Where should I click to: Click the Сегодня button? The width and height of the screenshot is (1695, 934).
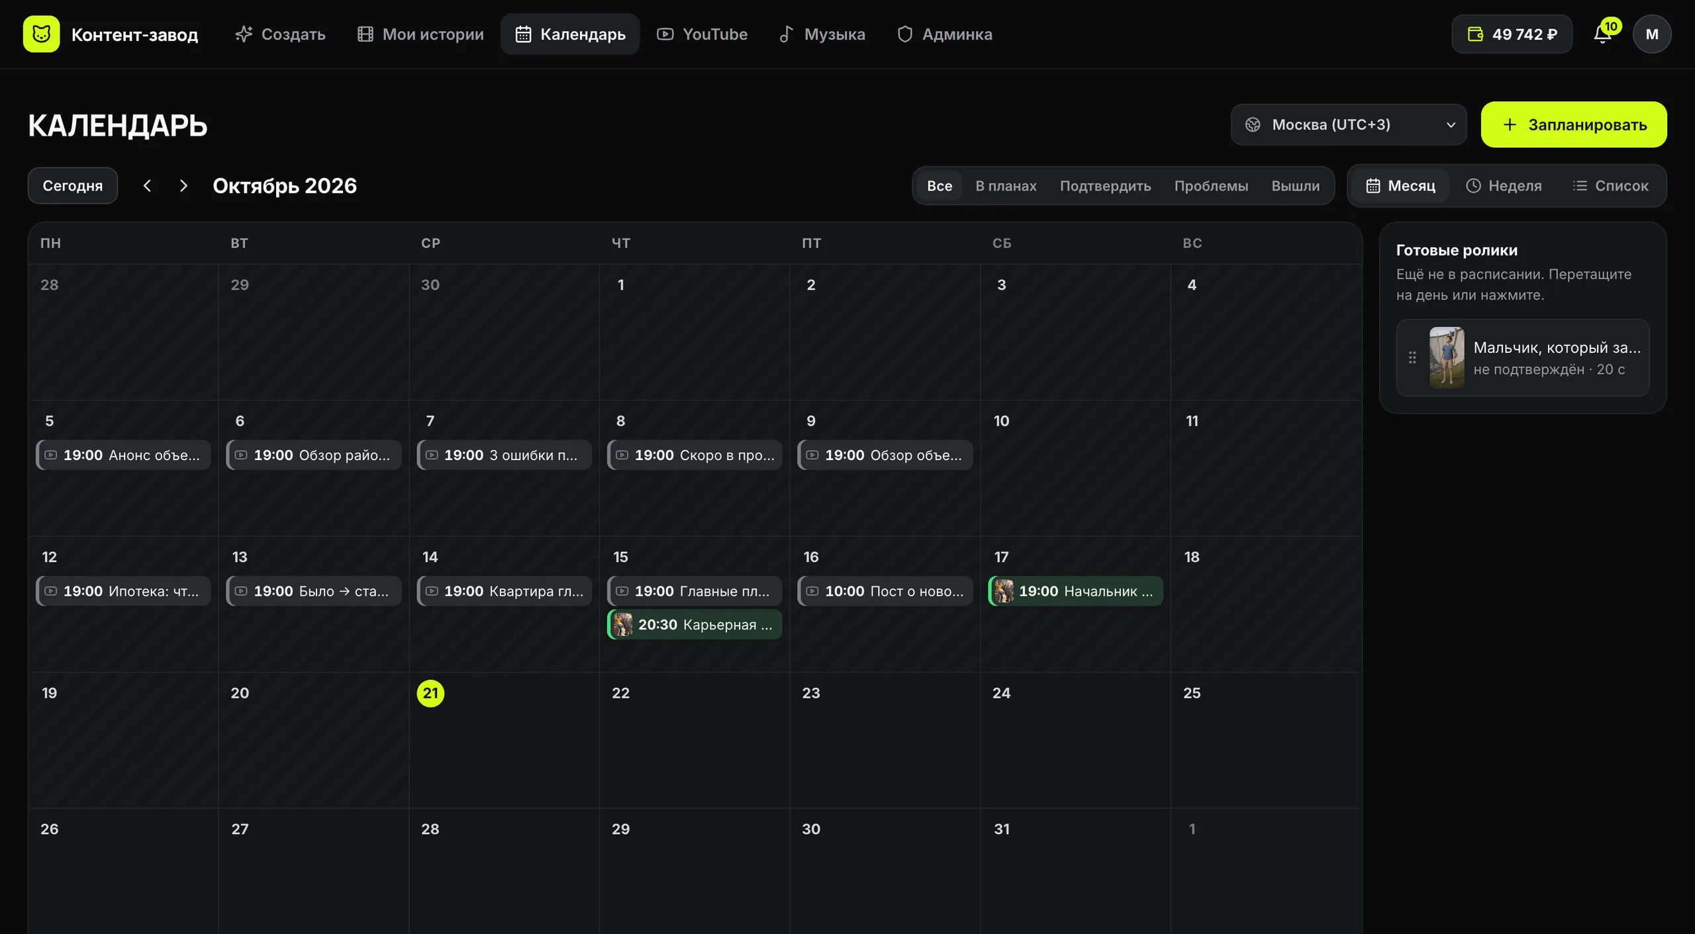(73, 186)
